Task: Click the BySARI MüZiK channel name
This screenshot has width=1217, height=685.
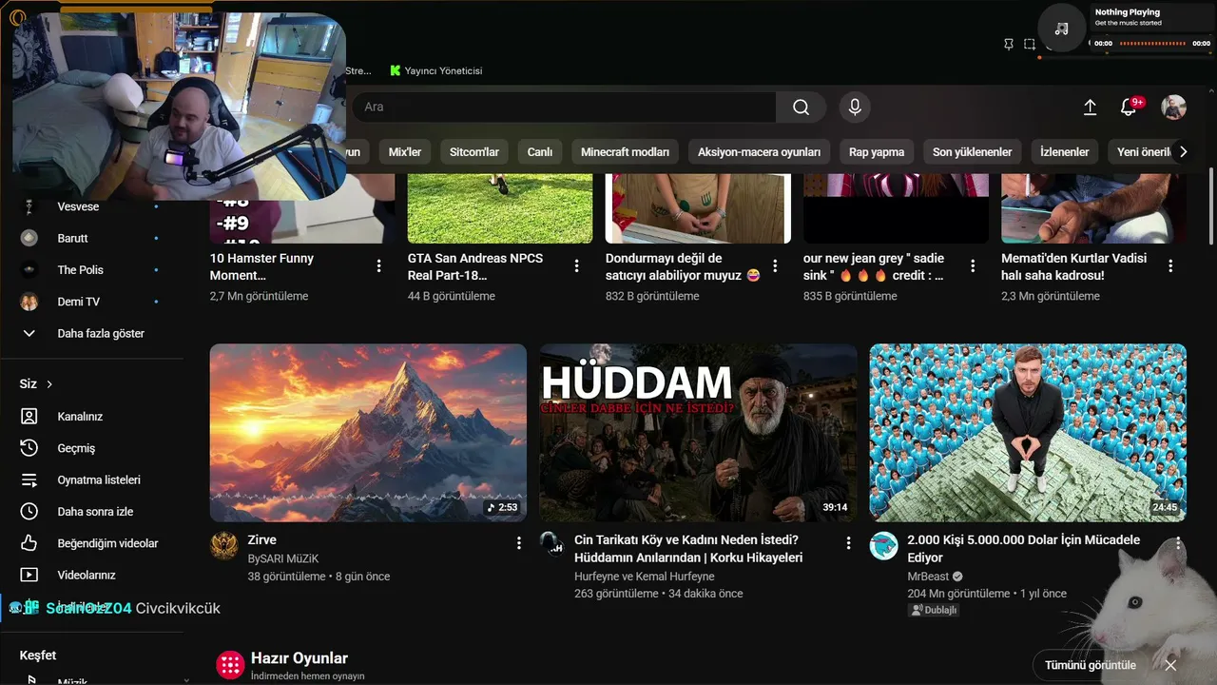Action: coord(283,558)
